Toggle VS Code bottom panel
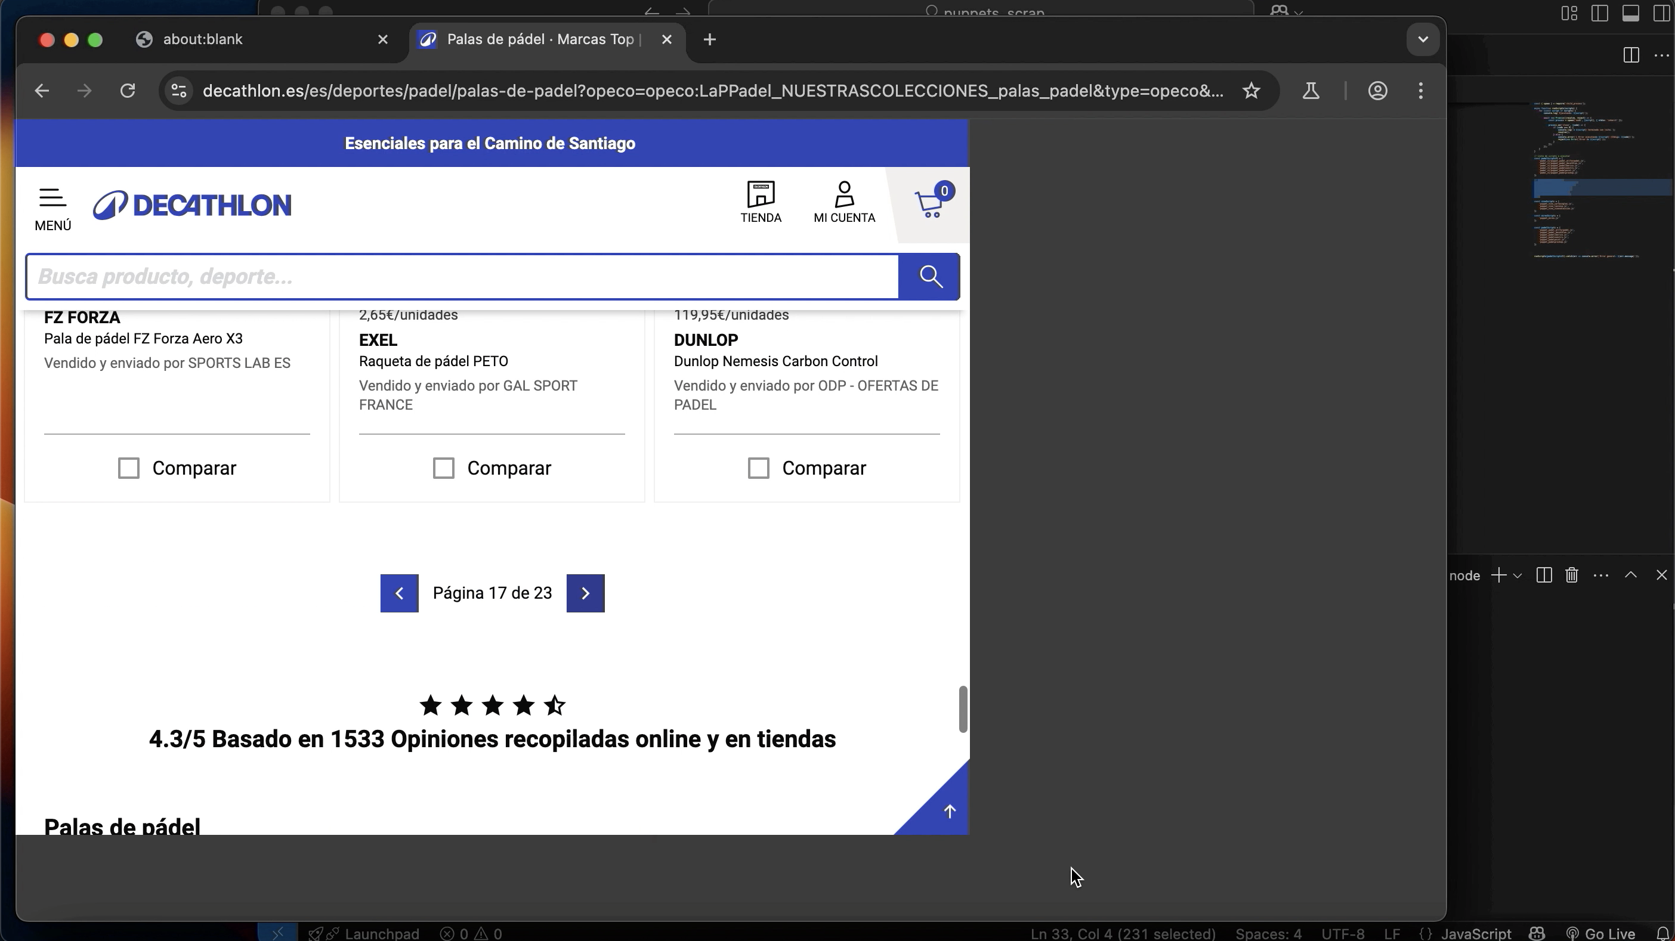Image resolution: width=1675 pixels, height=941 pixels. pyautogui.click(x=1631, y=13)
